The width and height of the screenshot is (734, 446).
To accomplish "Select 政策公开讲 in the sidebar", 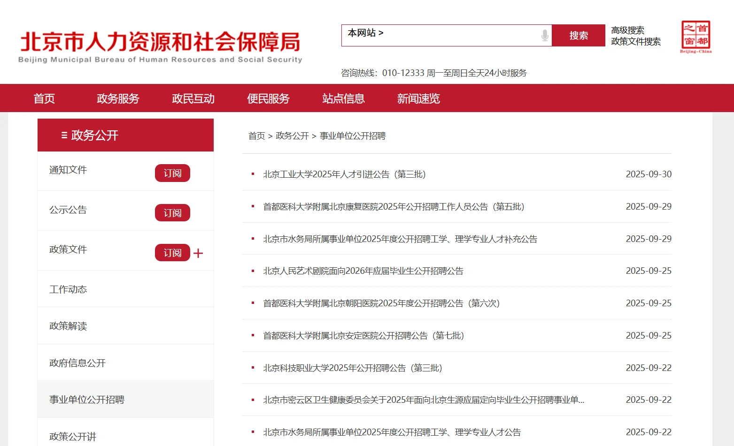I will pyautogui.click(x=73, y=437).
